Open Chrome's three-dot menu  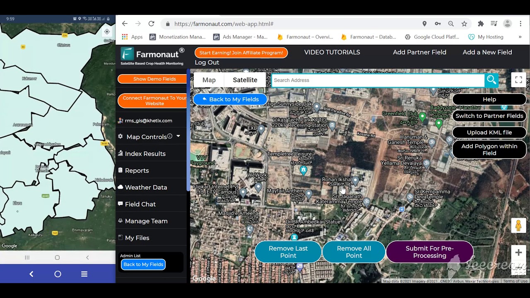(x=520, y=24)
